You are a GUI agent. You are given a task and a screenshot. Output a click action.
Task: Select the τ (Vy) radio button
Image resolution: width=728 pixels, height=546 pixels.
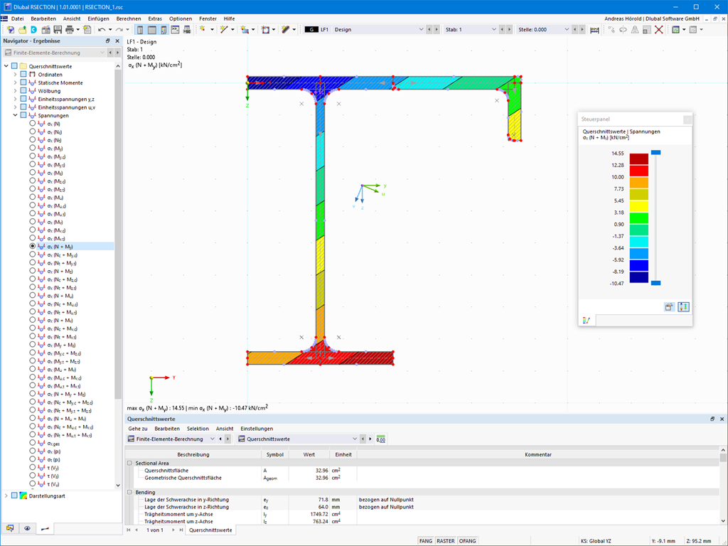(x=33, y=468)
